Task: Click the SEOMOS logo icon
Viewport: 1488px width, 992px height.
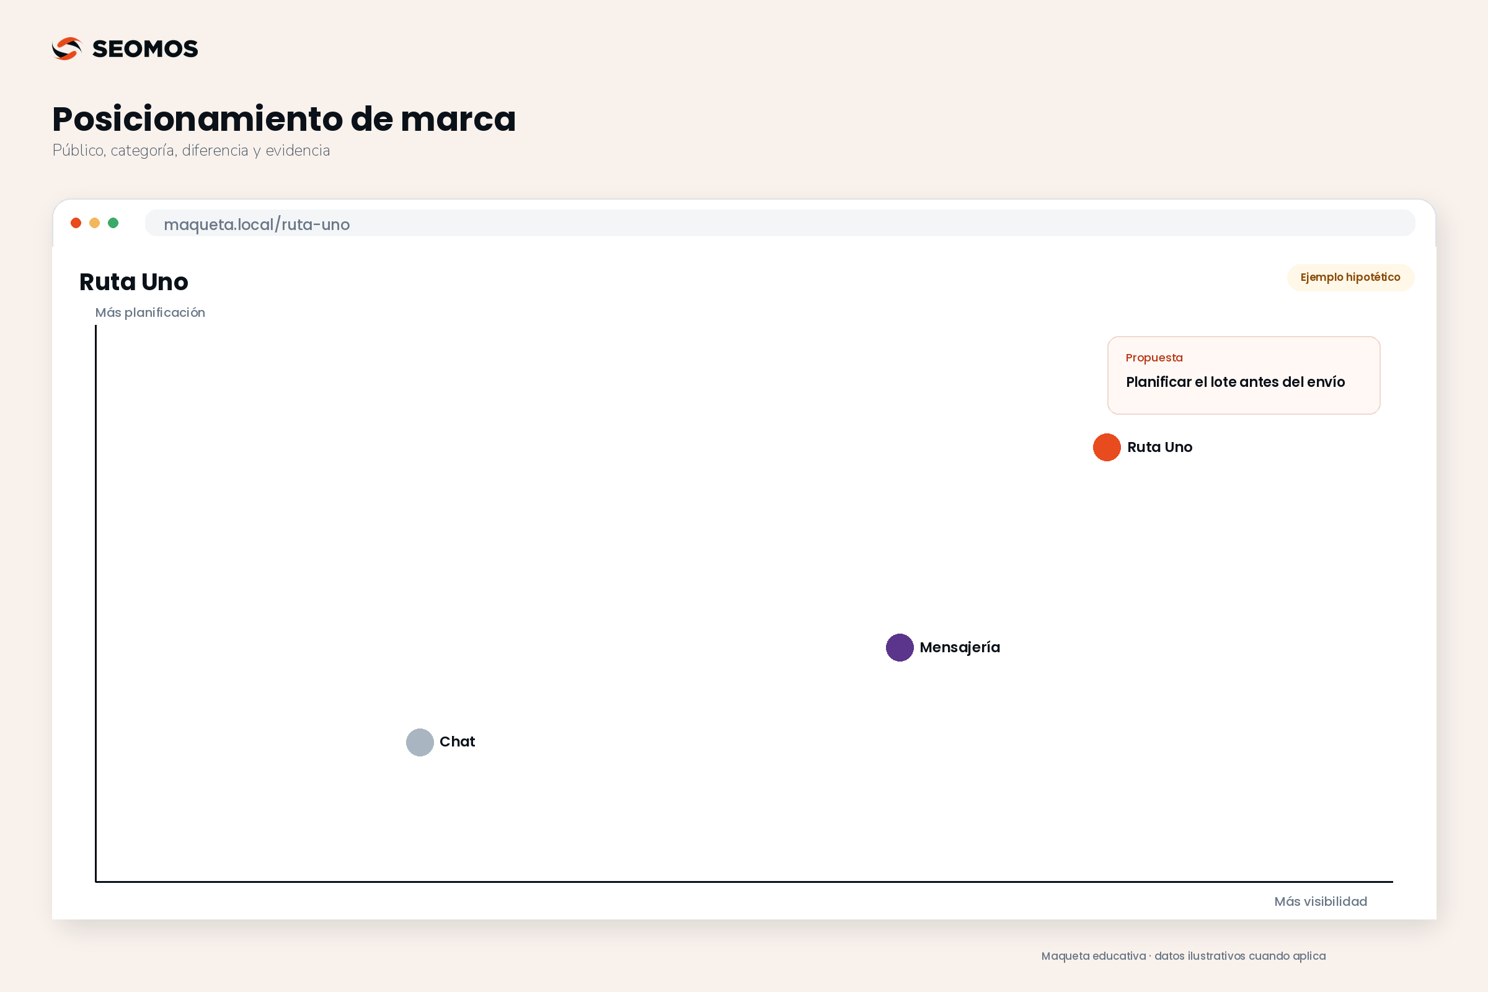Action: click(67, 49)
